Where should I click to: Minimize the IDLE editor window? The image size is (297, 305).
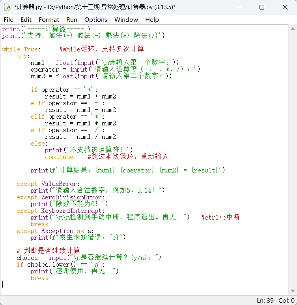[239, 7]
